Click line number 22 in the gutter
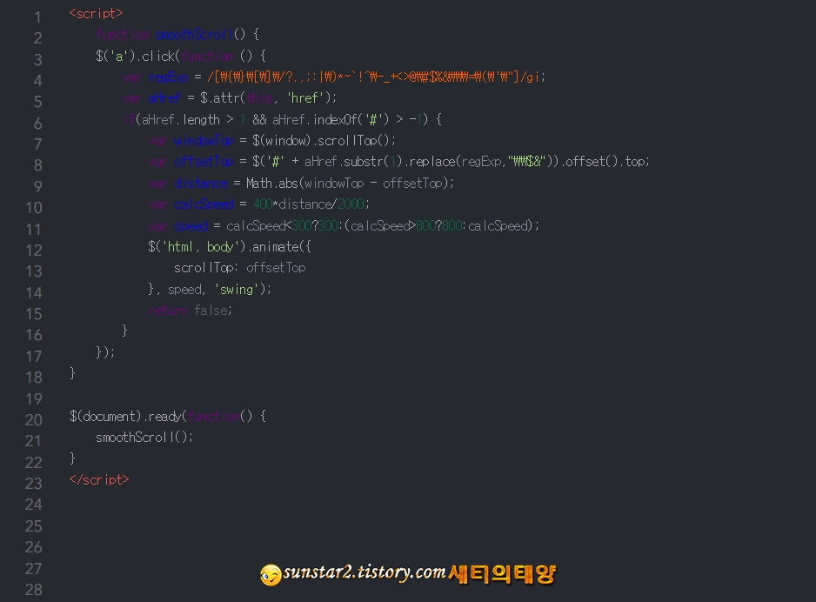The image size is (816, 602). click(34, 463)
